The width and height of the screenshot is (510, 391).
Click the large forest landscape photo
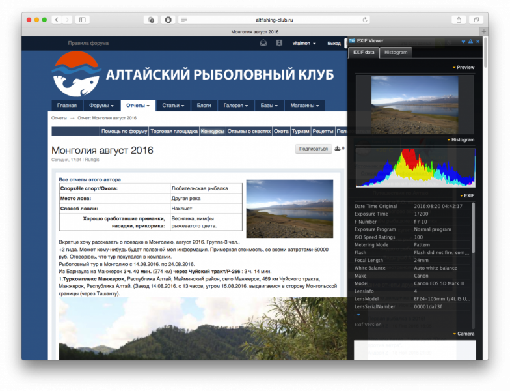pos(203,328)
